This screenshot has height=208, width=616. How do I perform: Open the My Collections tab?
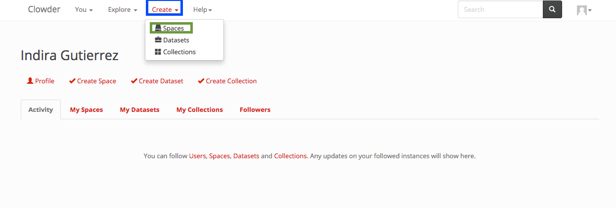point(200,109)
